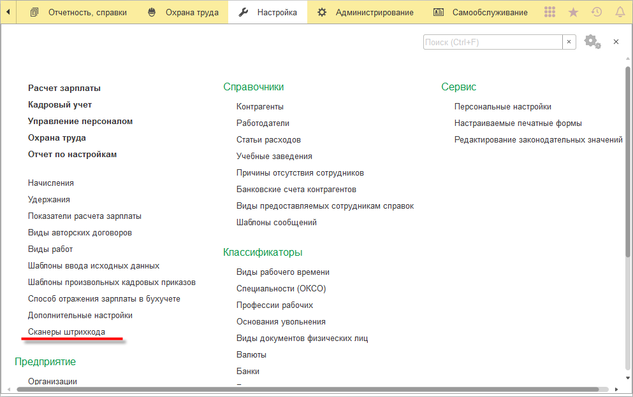
Task: Open Настраиваемые печатные формы
Action: pos(518,123)
